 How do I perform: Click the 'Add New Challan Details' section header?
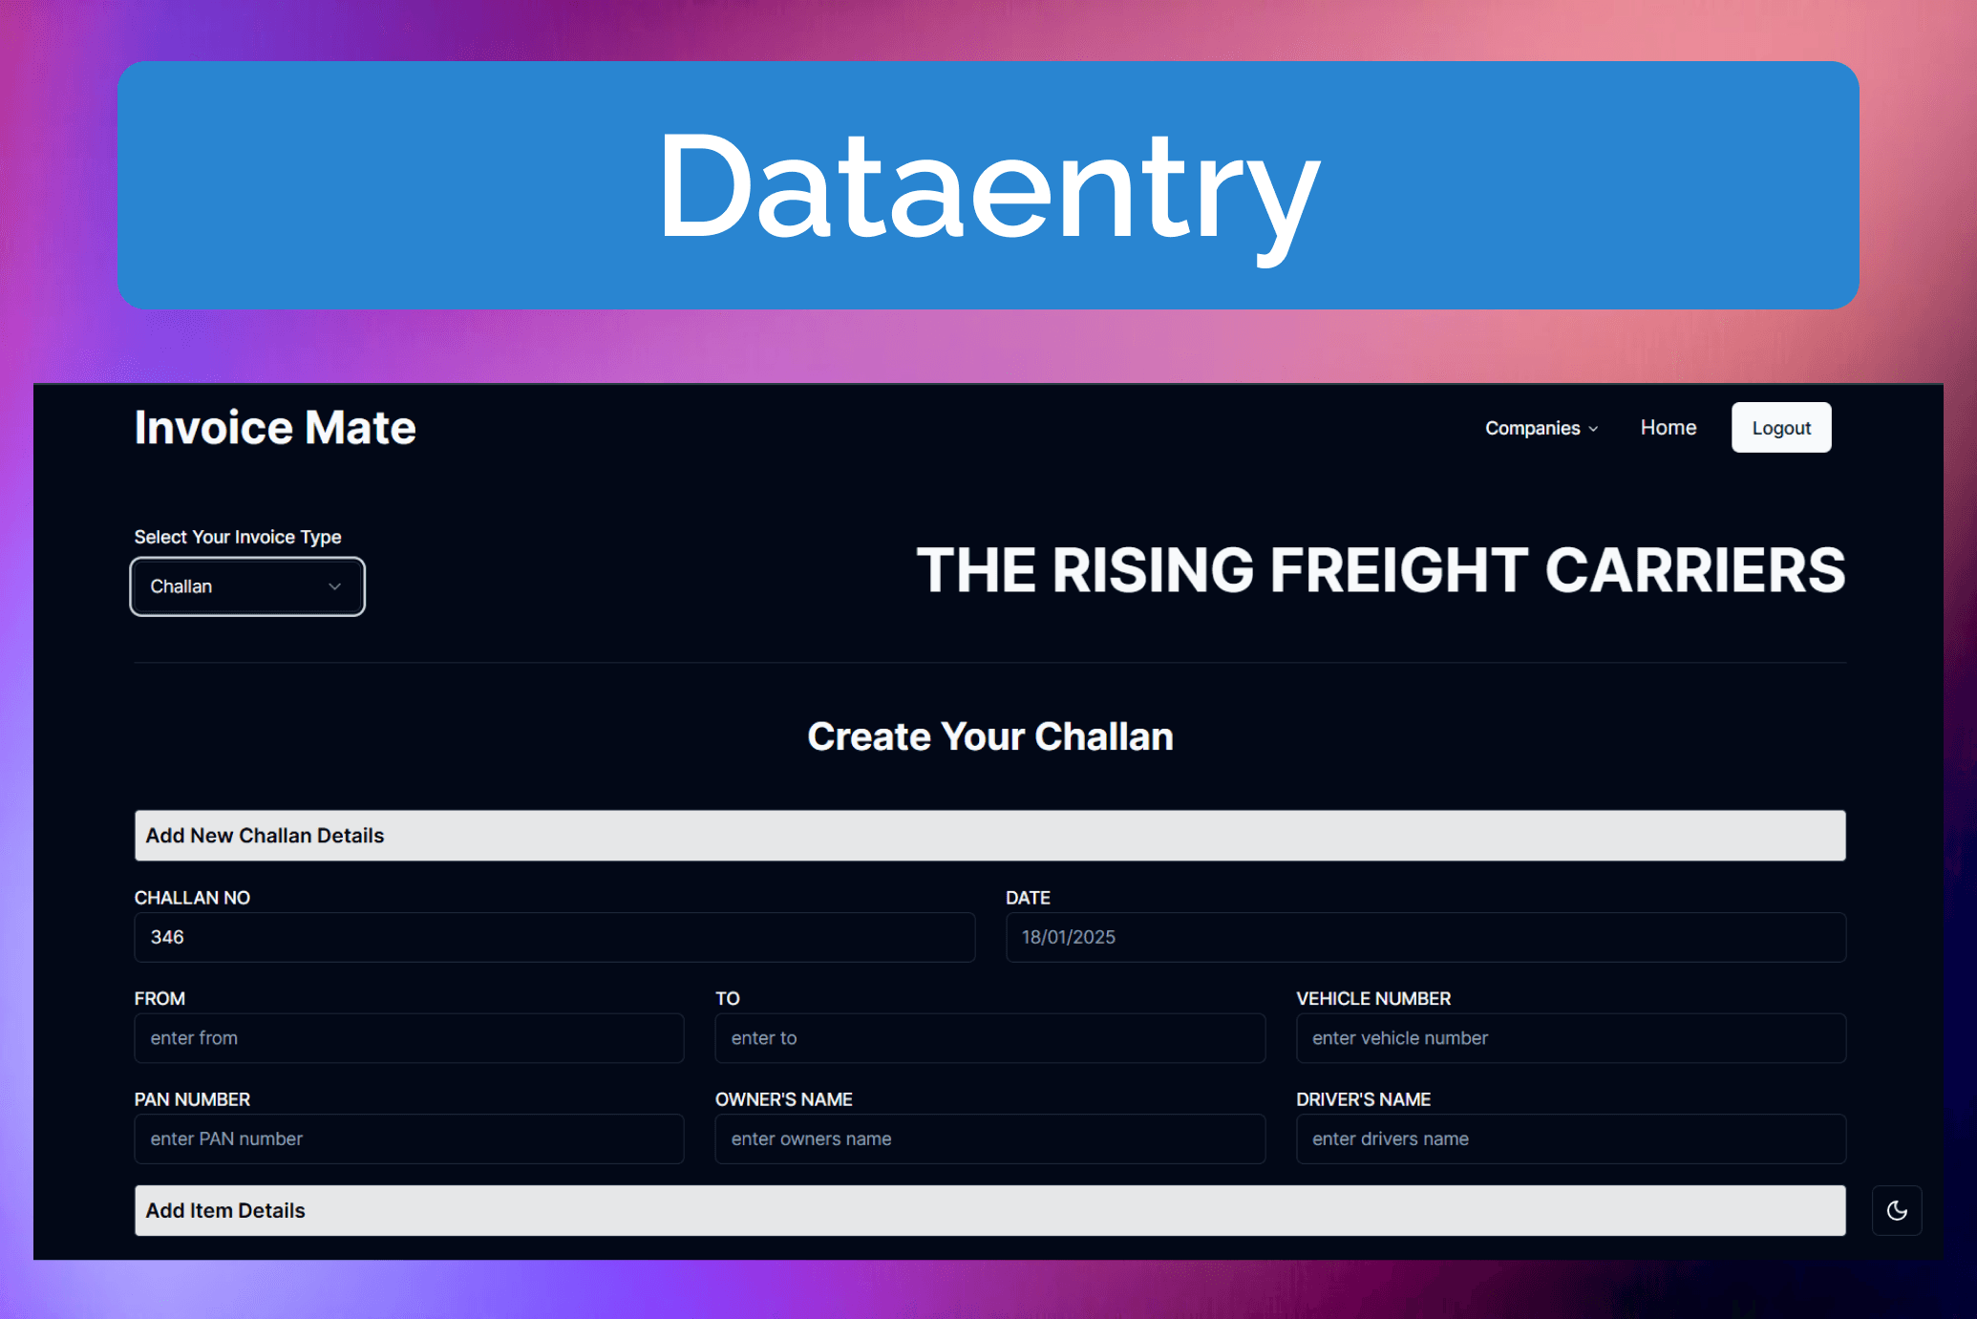tap(990, 836)
